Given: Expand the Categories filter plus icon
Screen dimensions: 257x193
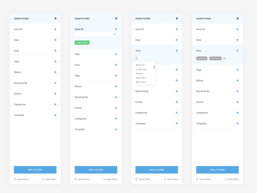Looking at the screenshot, I should point(55,104).
